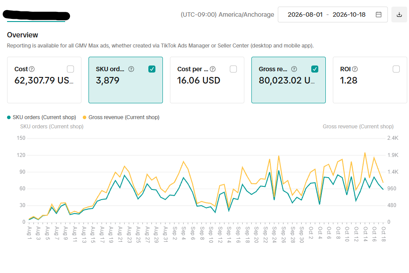This screenshot has width=409, height=273.
Task: Click the Gross revenue help icon
Action: click(294, 69)
